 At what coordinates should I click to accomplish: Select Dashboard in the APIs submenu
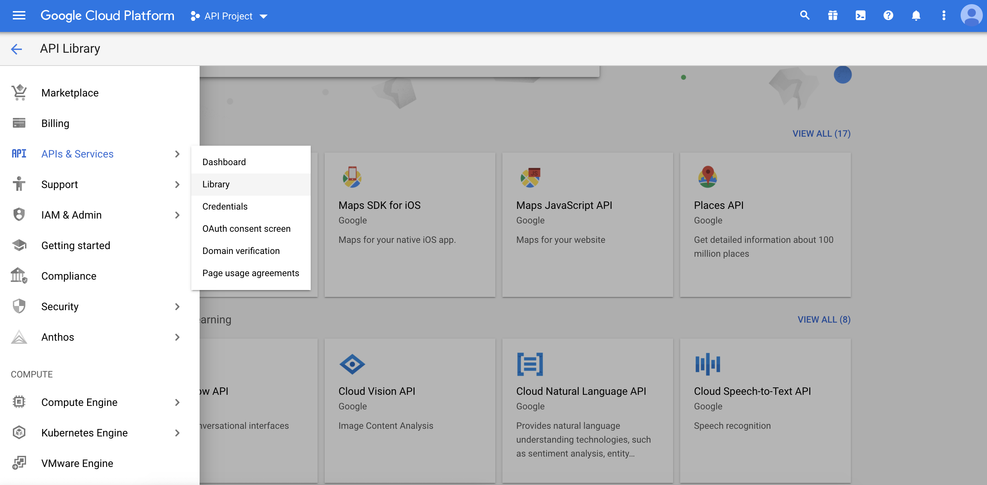coord(251,162)
